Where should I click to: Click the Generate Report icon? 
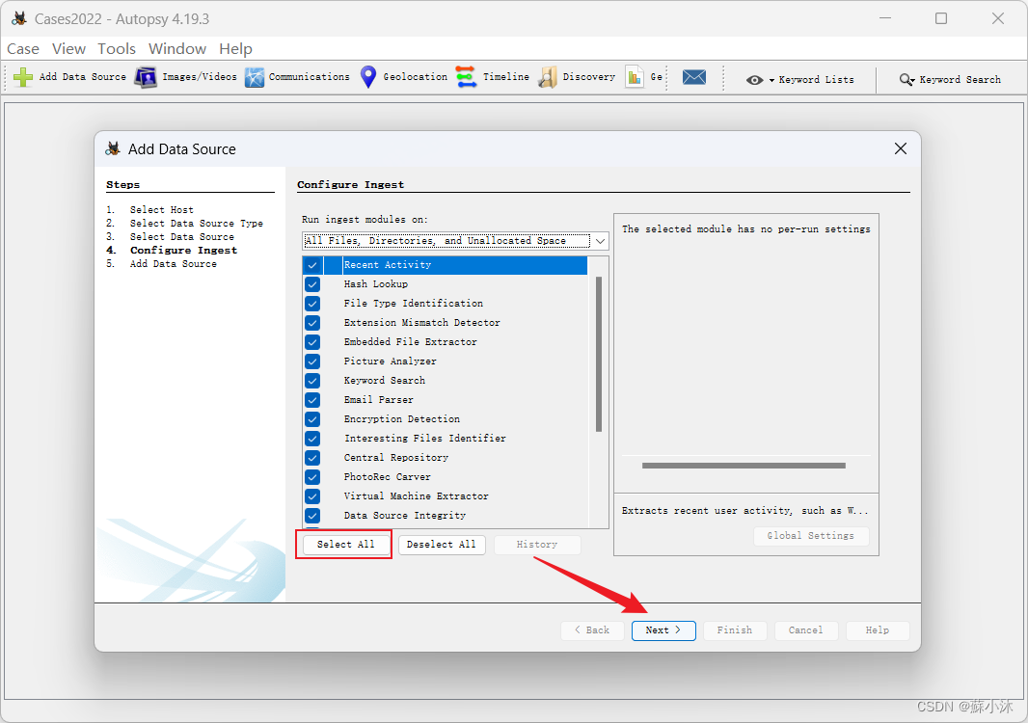pyautogui.click(x=635, y=77)
